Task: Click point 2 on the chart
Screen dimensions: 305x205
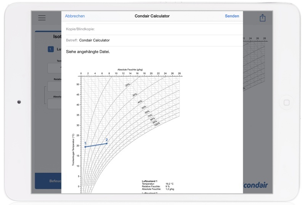Action: coord(107,143)
